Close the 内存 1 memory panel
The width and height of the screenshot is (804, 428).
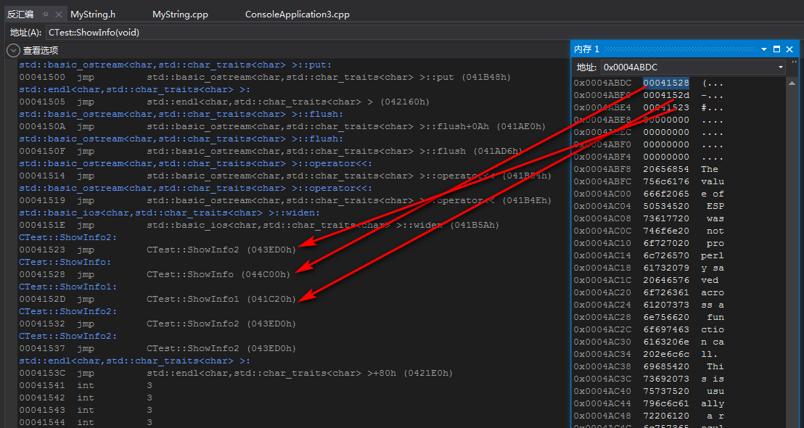[x=791, y=49]
